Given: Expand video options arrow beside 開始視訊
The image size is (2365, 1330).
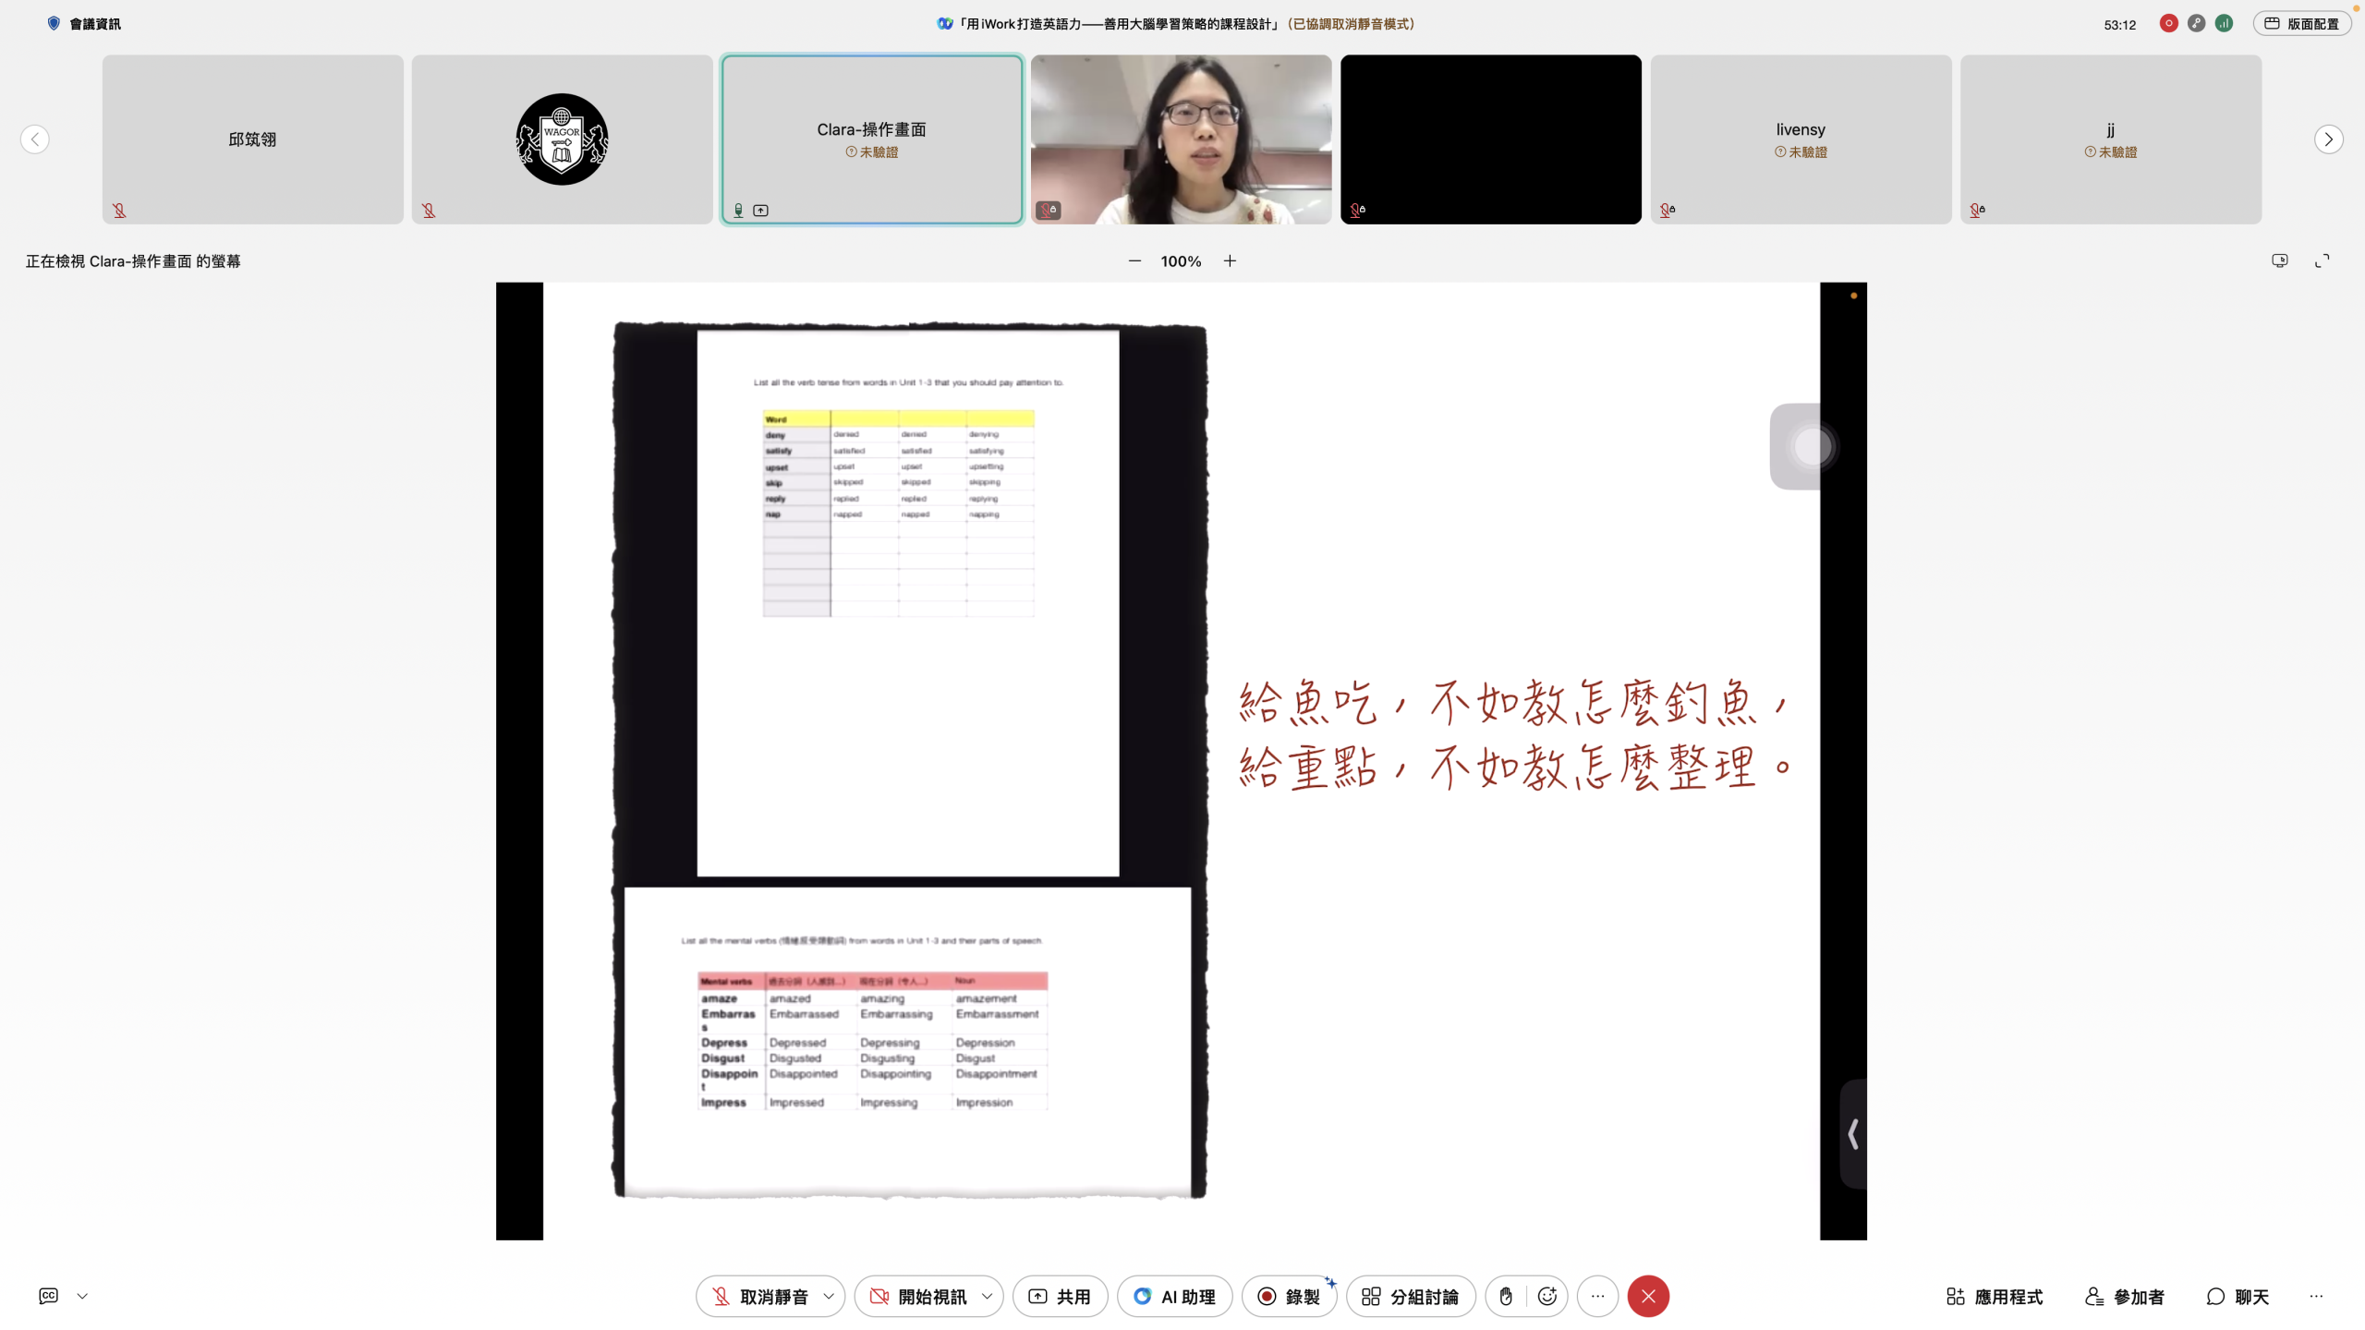Looking at the screenshot, I should pos(987,1297).
